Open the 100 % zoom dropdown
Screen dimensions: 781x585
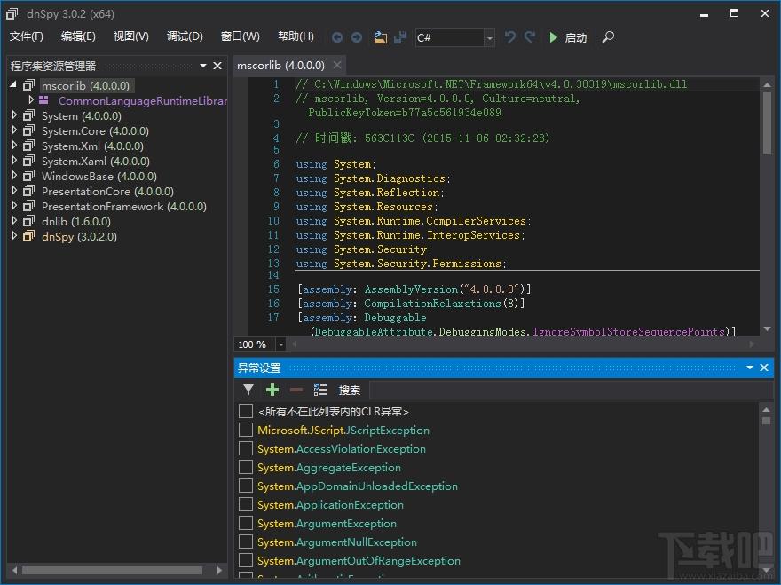(x=281, y=344)
